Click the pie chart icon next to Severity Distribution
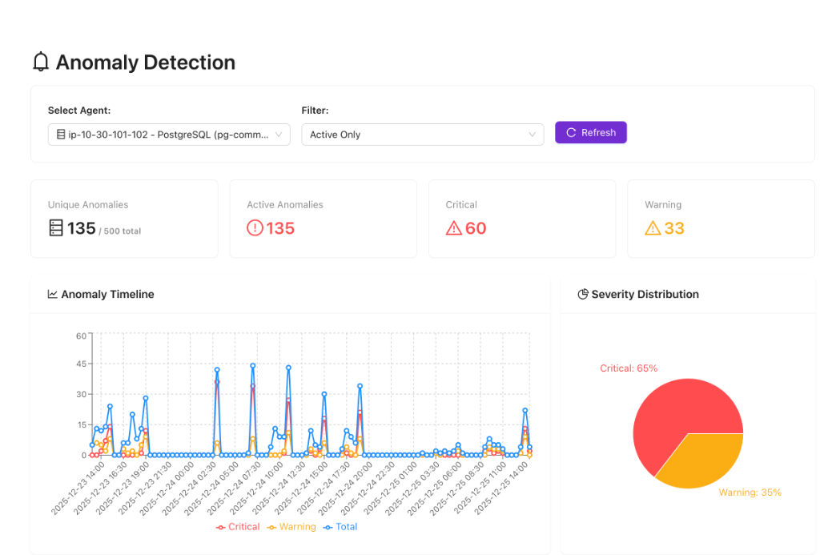Screen dimensions: 820x555 pyautogui.click(x=584, y=295)
